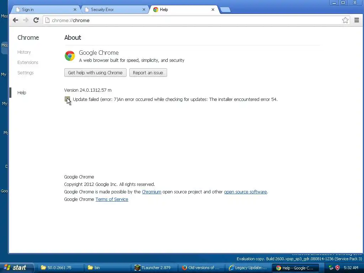
Task: Open History in the Chrome sidebar
Action: tap(24, 52)
